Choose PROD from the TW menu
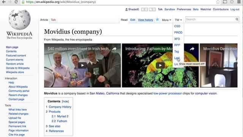Screen dimensions: 243x137 [x=178, y=32]
